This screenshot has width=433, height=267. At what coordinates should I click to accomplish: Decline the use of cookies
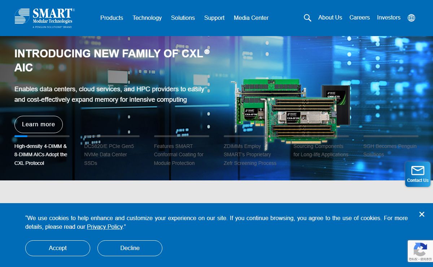click(130, 248)
